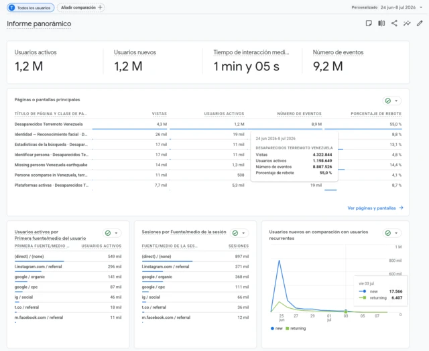This screenshot has width=429, height=351.
Task: Expand dropdown arrow in Sesiones por Fuente card
Action: (243, 233)
